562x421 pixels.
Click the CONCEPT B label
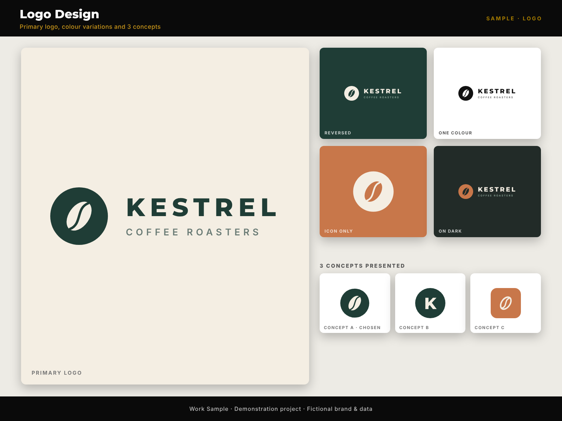[x=414, y=328]
